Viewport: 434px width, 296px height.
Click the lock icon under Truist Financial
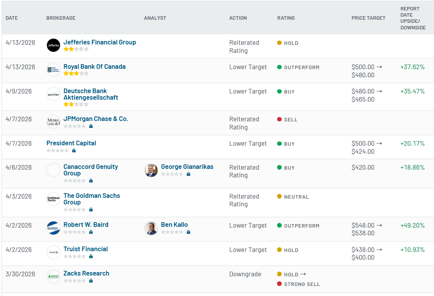[91, 257]
